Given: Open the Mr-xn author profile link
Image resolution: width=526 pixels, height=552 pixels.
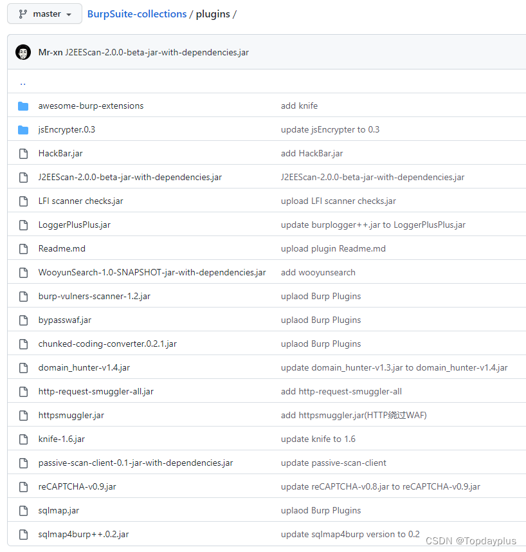Looking at the screenshot, I should tap(50, 52).
